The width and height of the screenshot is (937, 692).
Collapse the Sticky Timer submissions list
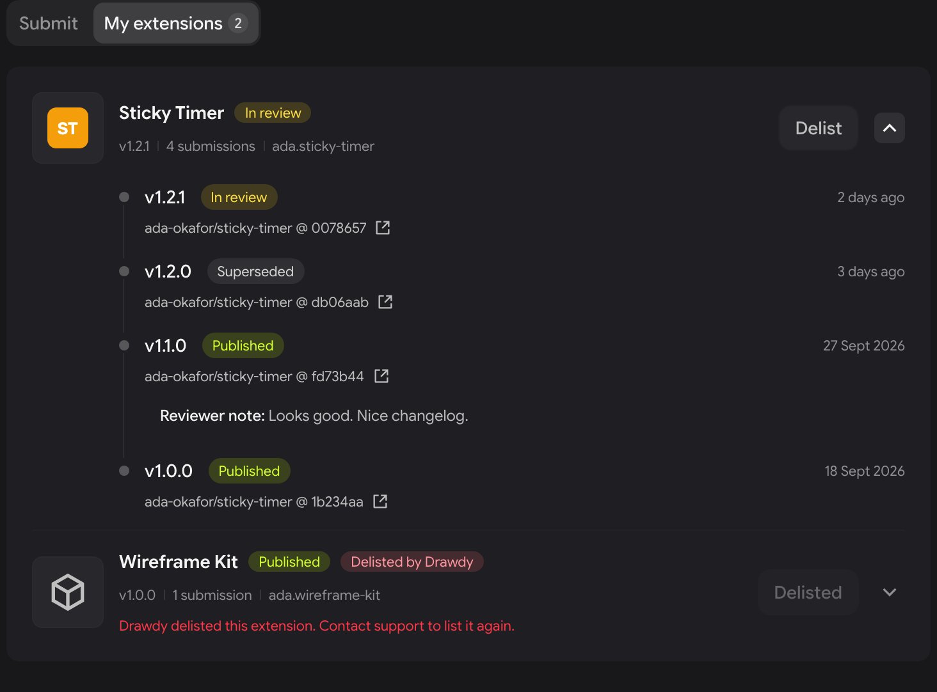(x=890, y=128)
